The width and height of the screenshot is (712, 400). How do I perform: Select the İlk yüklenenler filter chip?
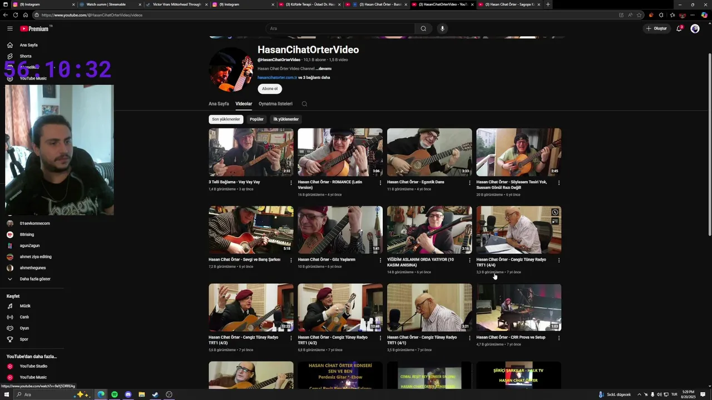286,119
